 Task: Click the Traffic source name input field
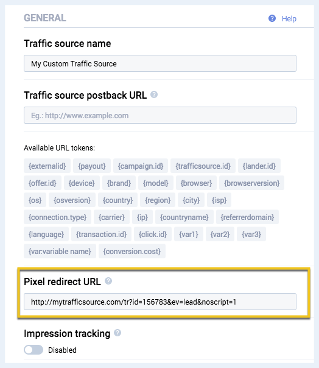(160, 63)
